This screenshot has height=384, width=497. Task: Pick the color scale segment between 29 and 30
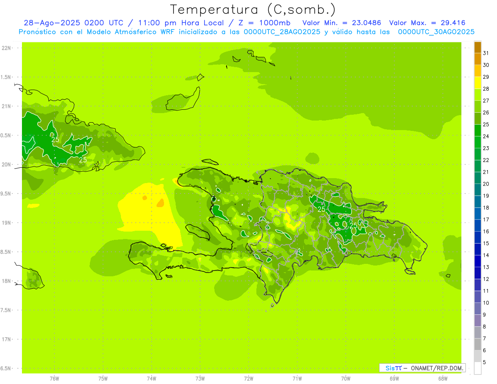click(x=478, y=71)
